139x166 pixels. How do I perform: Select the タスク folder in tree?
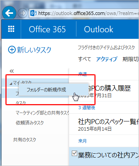point(21,103)
